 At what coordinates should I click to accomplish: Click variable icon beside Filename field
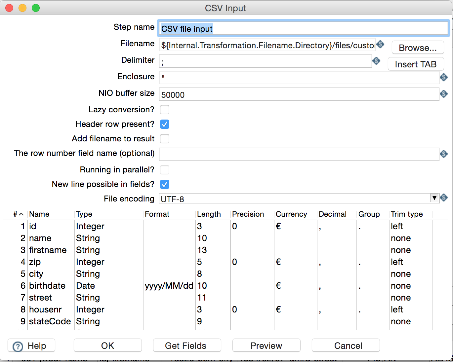[x=380, y=44]
